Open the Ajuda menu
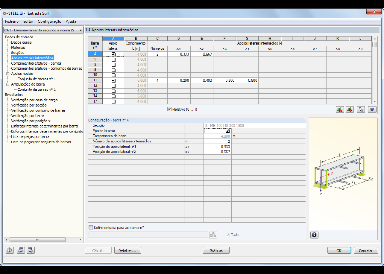The image size is (384, 274). [71, 21]
